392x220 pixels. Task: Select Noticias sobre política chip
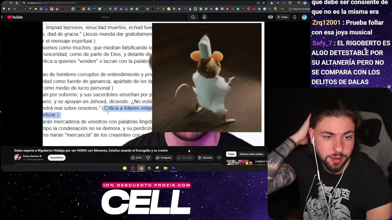coord(251,154)
